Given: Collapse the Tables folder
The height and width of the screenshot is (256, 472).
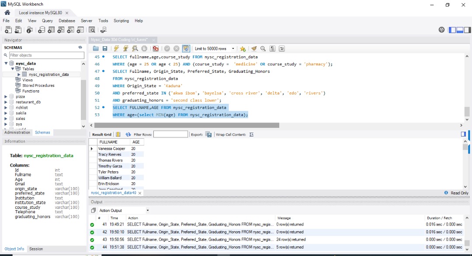Looking at the screenshot, I should [13, 69].
